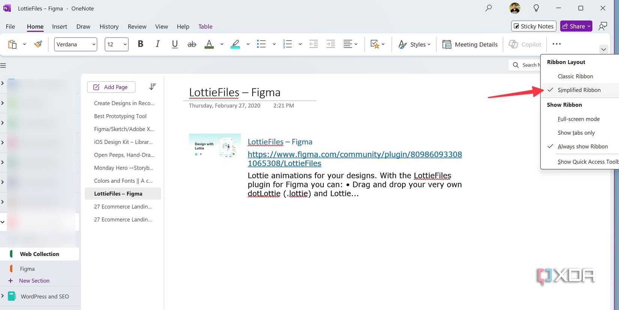This screenshot has height=310, width=619.
Task: Open the LottieFiles Figma hyperlink title
Action: tap(280, 142)
